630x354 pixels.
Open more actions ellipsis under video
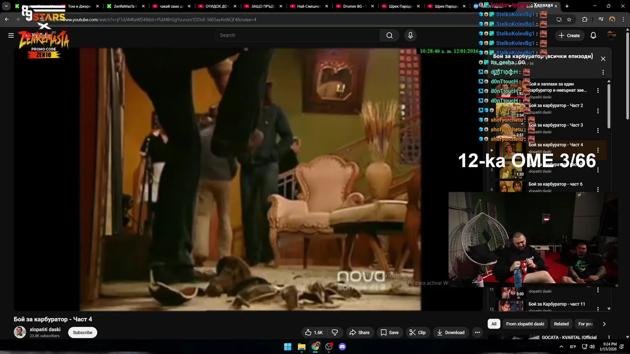pyautogui.click(x=477, y=332)
